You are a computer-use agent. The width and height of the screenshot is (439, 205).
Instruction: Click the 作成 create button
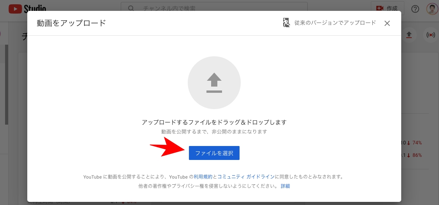(388, 9)
